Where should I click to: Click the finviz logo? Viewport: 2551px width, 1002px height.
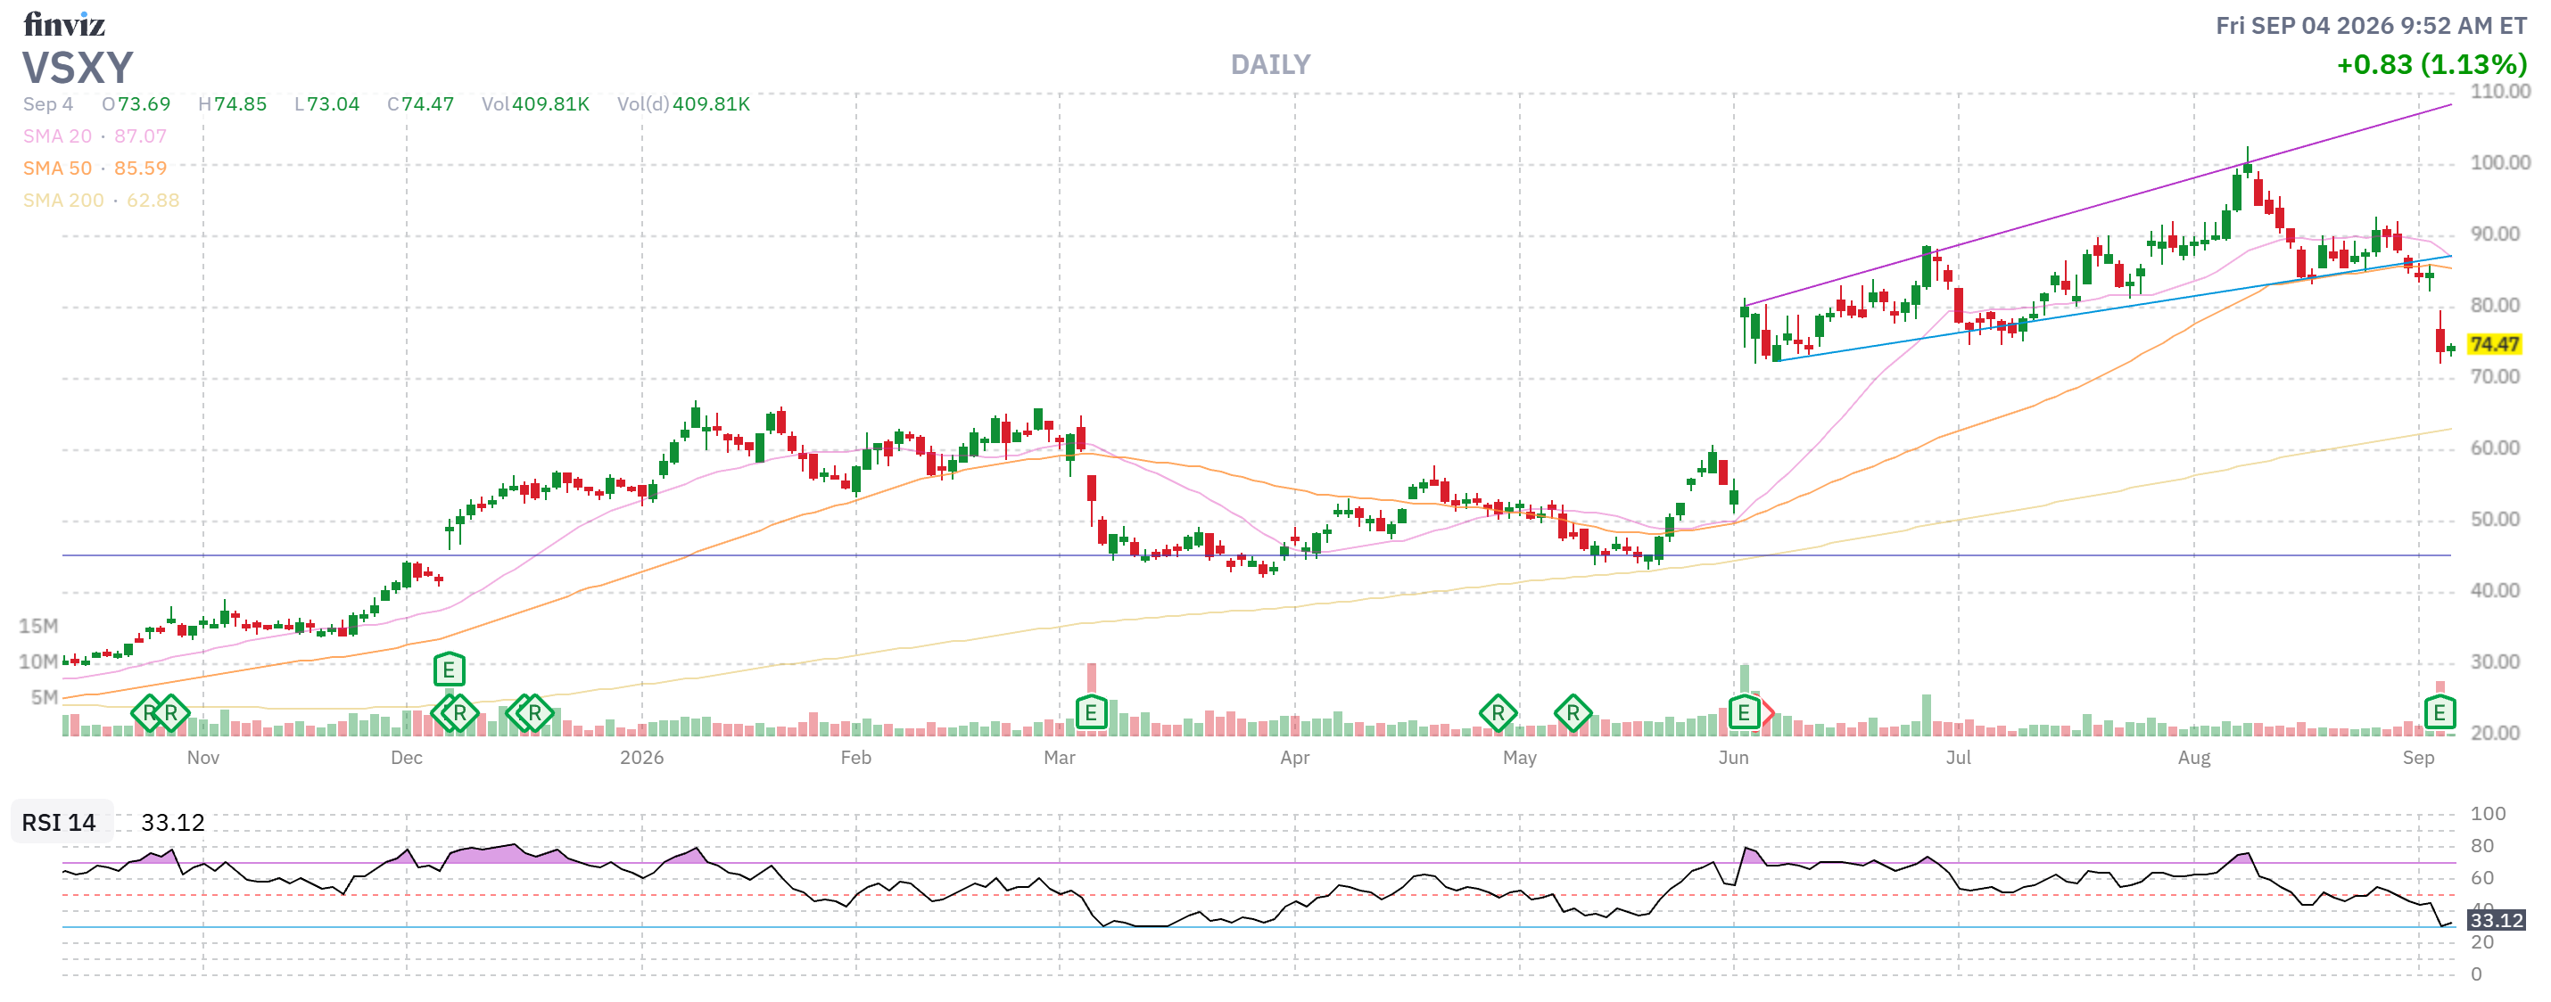coord(64,24)
